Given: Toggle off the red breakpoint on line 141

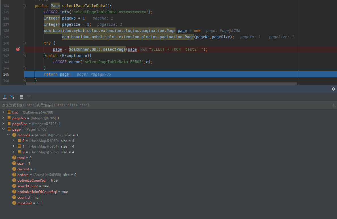Looking at the screenshot, I should tap(18, 49).
